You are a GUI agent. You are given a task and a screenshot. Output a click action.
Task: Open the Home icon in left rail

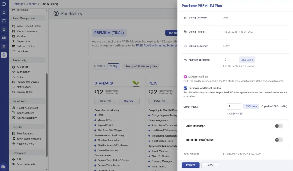[4, 12]
